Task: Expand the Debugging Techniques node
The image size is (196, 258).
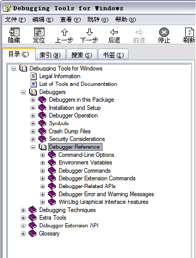Action: (23, 210)
